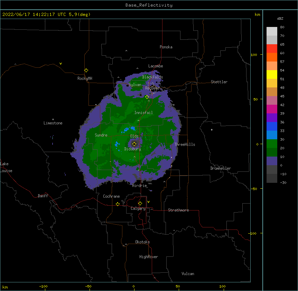
Task: Click the Blackfalds city label
Action: click(152, 77)
